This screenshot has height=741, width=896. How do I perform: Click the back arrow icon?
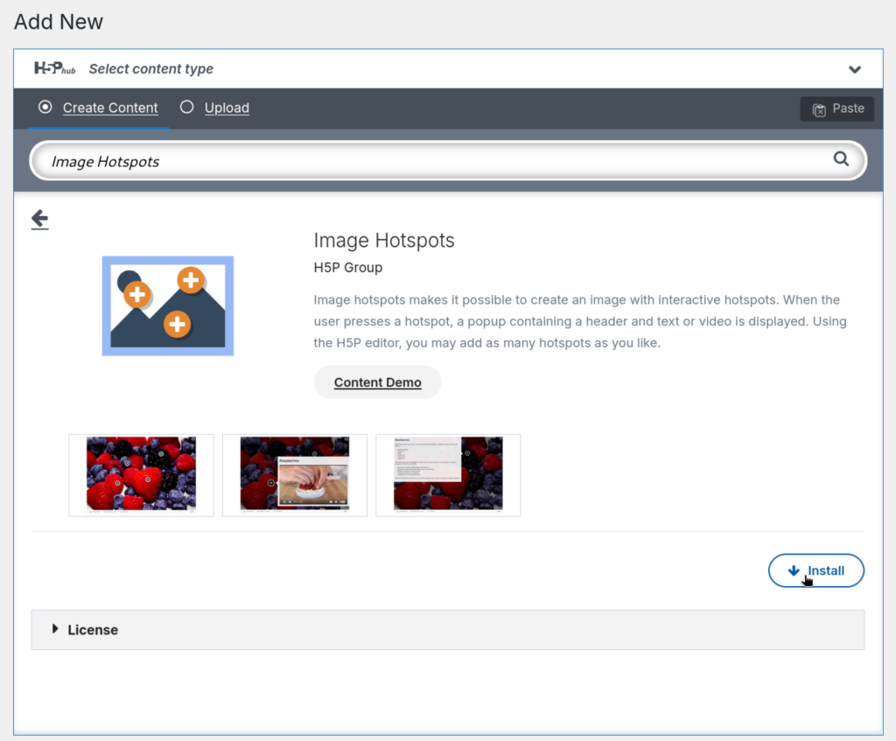[x=39, y=220]
